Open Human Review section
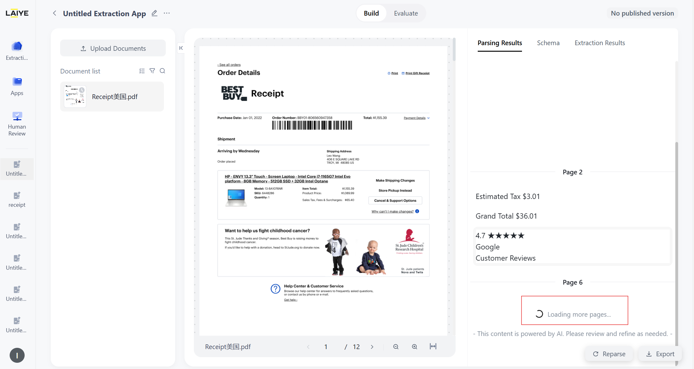This screenshot has width=694, height=369. pyautogui.click(x=17, y=123)
